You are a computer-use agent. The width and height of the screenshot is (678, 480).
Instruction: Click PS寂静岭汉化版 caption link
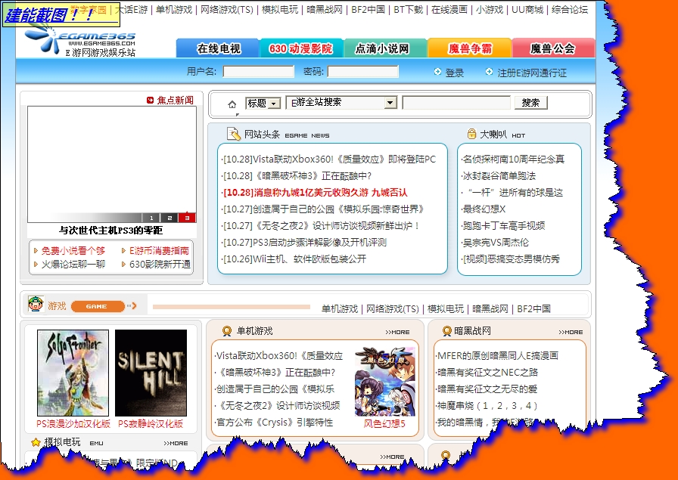[151, 424]
